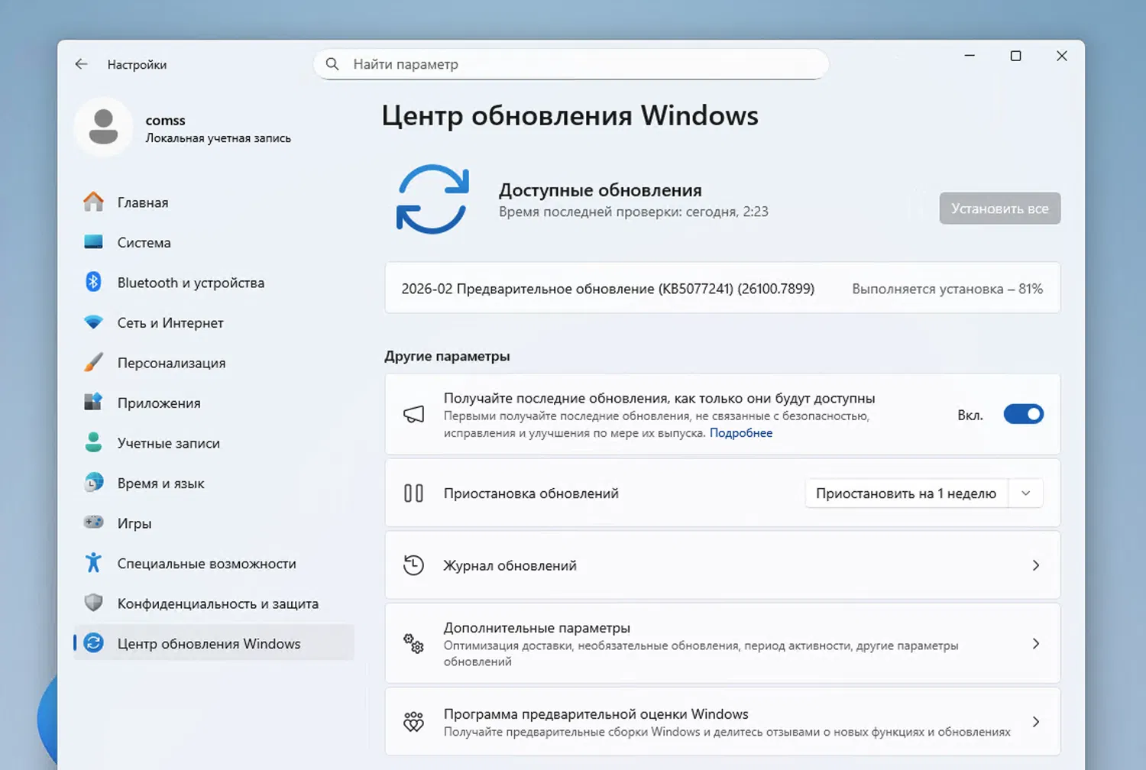Click the Время и язык clock icon
The image size is (1146, 770).
pos(93,483)
